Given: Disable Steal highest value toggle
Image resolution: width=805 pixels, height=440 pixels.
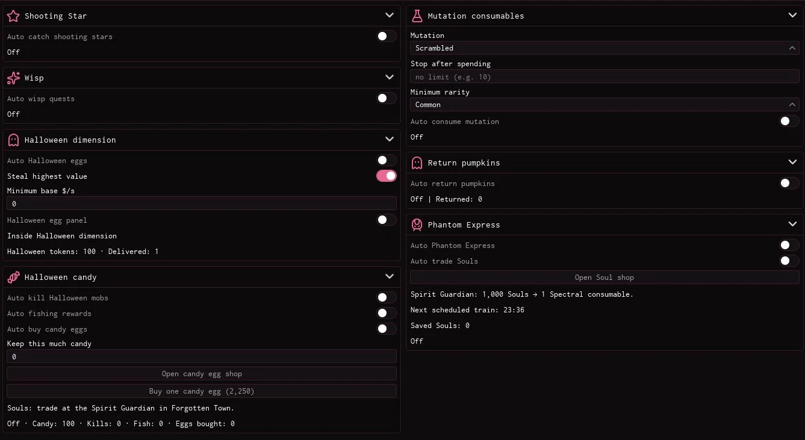Looking at the screenshot, I should pyautogui.click(x=387, y=176).
